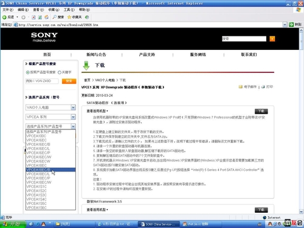
Task: Click the address bar URL field
Action: pos(150,25)
